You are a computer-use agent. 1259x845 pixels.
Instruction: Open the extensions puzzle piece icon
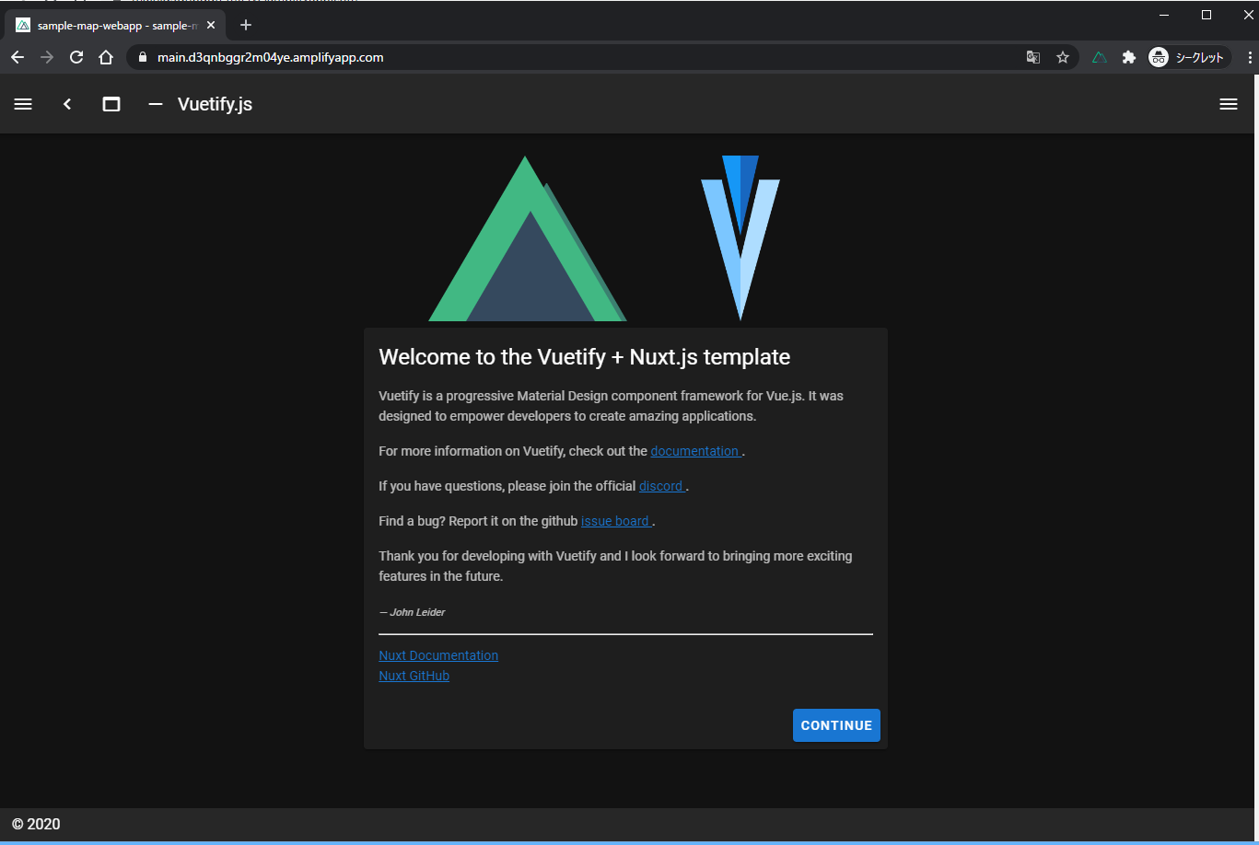[x=1128, y=57]
